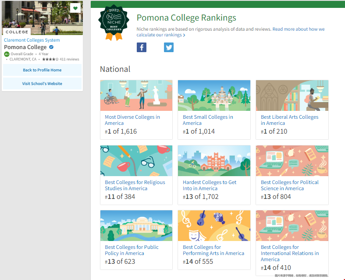Click the #1 of 1,616 ranking text
The height and width of the screenshot is (280, 345).
[121, 131]
